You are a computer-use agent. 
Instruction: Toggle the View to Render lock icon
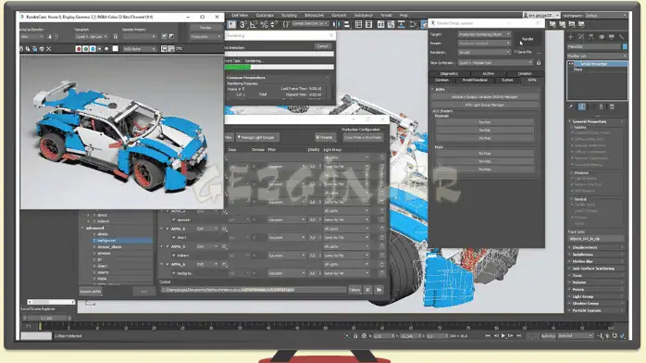tap(539, 63)
